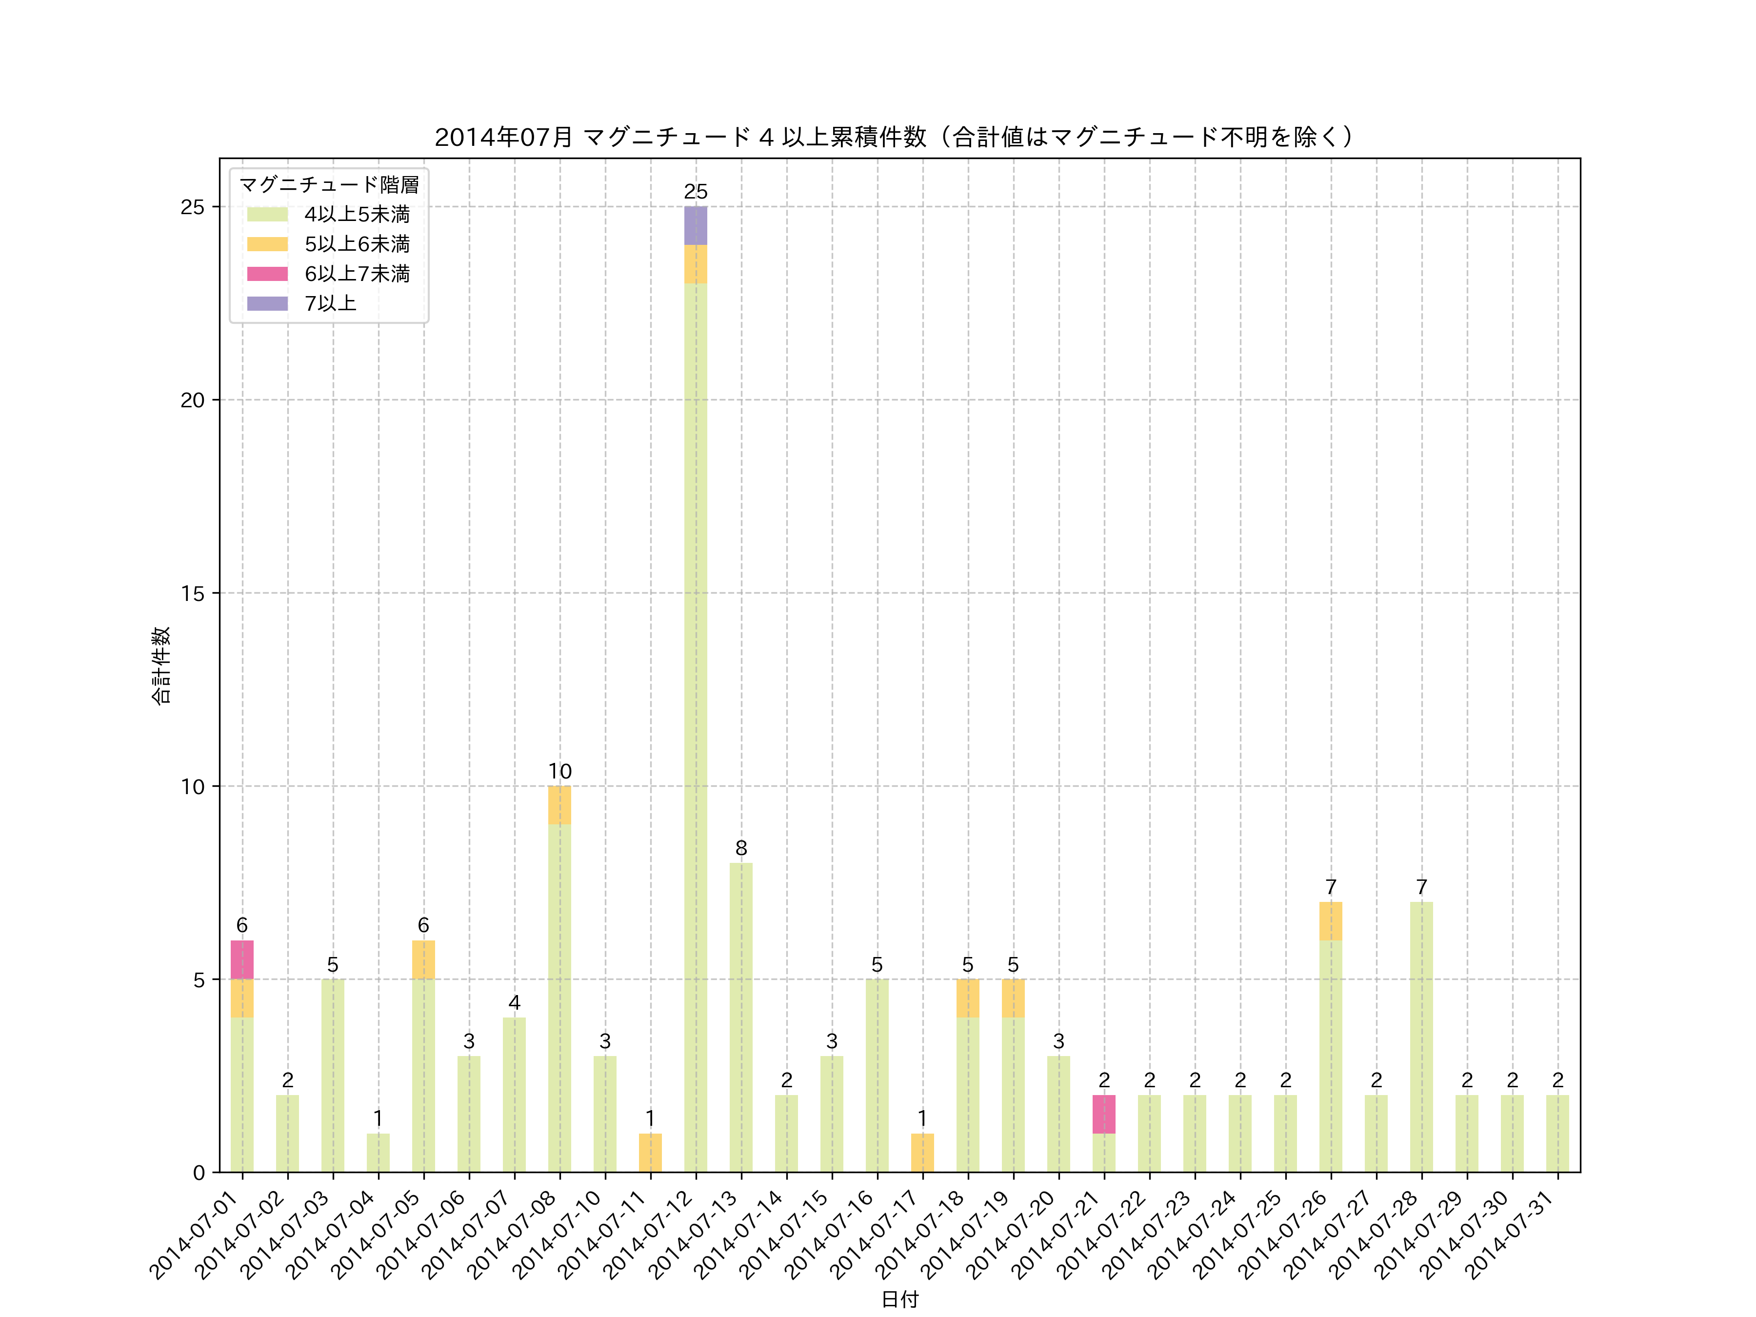Click the orange 5以上6未満 legend swatch
This screenshot has width=1756, height=1317.
tap(267, 244)
